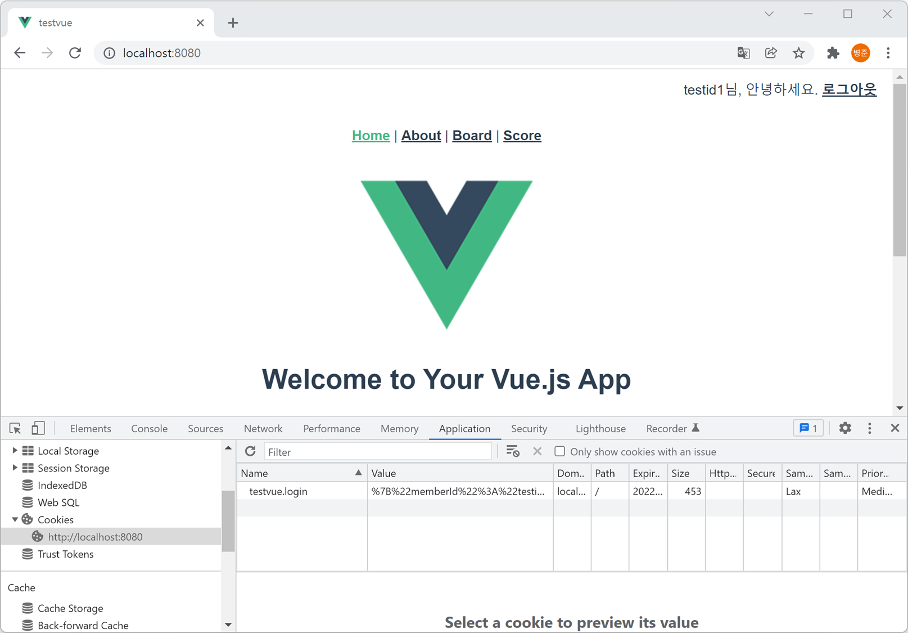Collapse the Cookies tree node
Image resolution: width=908 pixels, height=633 pixels.
click(x=15, y=519)
